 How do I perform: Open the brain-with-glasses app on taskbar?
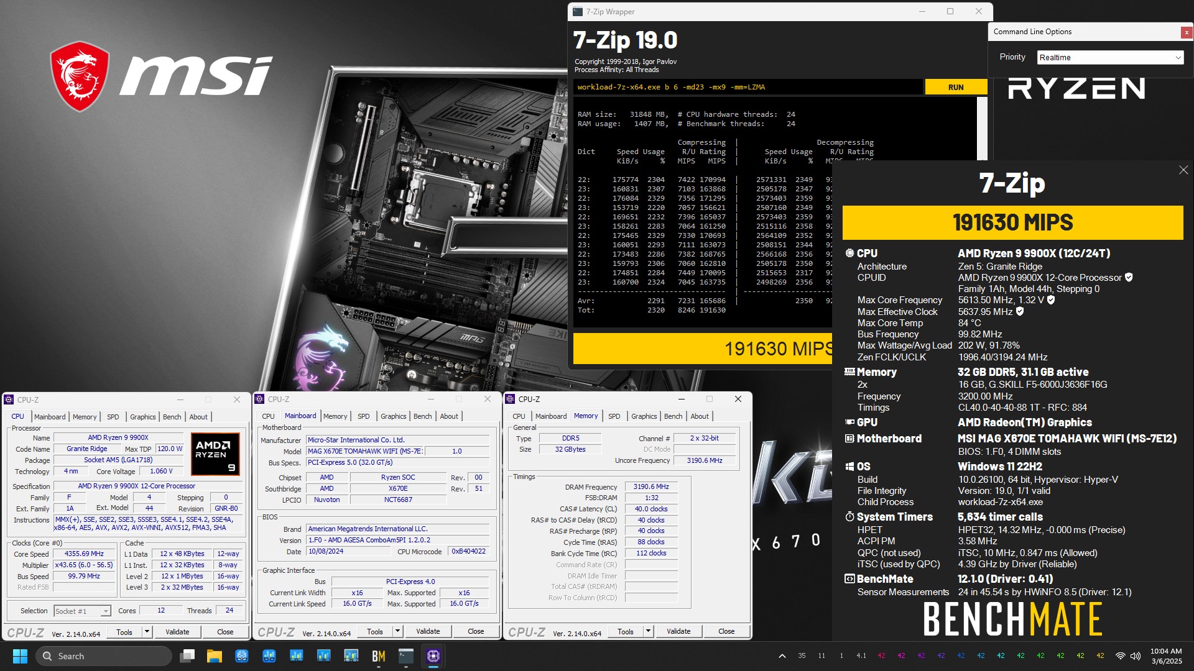pyautogui.click(x=242, y=656)
